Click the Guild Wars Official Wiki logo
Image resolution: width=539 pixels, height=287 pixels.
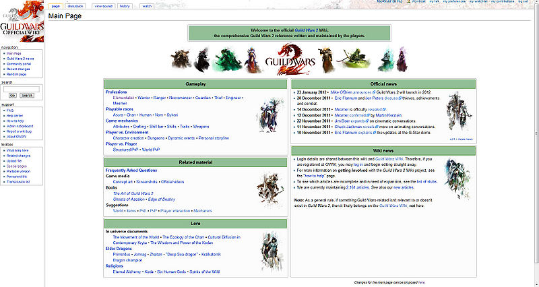tap(22, 22)
